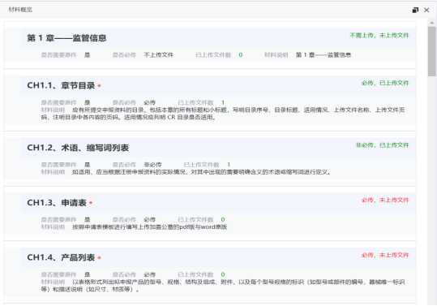This screenshot has width=437, height=306.
Task: Click uploaded file count 0 under CH1.3
Action: (223, 219)
